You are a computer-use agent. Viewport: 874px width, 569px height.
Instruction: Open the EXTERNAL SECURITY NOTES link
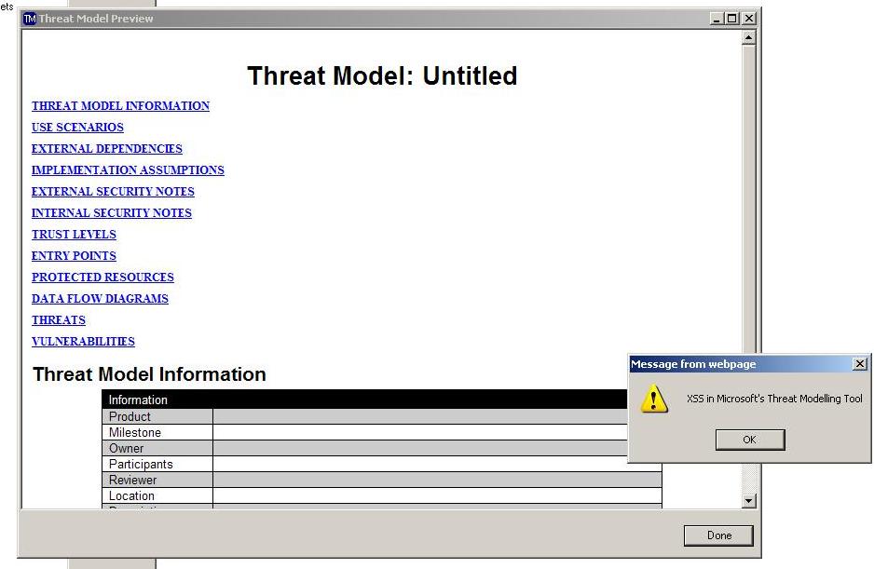(113, 192)
